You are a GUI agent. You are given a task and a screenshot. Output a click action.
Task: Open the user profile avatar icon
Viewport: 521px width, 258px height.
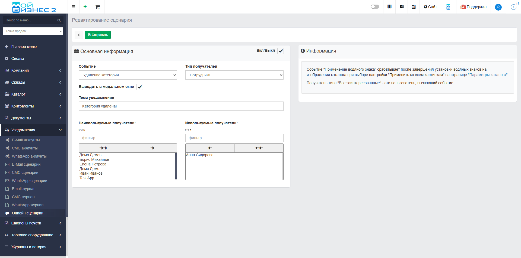coord(498,7)
